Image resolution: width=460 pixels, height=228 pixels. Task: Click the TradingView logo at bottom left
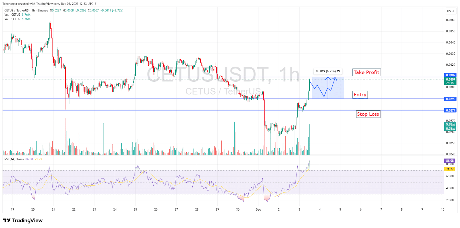tap(23, 221)
